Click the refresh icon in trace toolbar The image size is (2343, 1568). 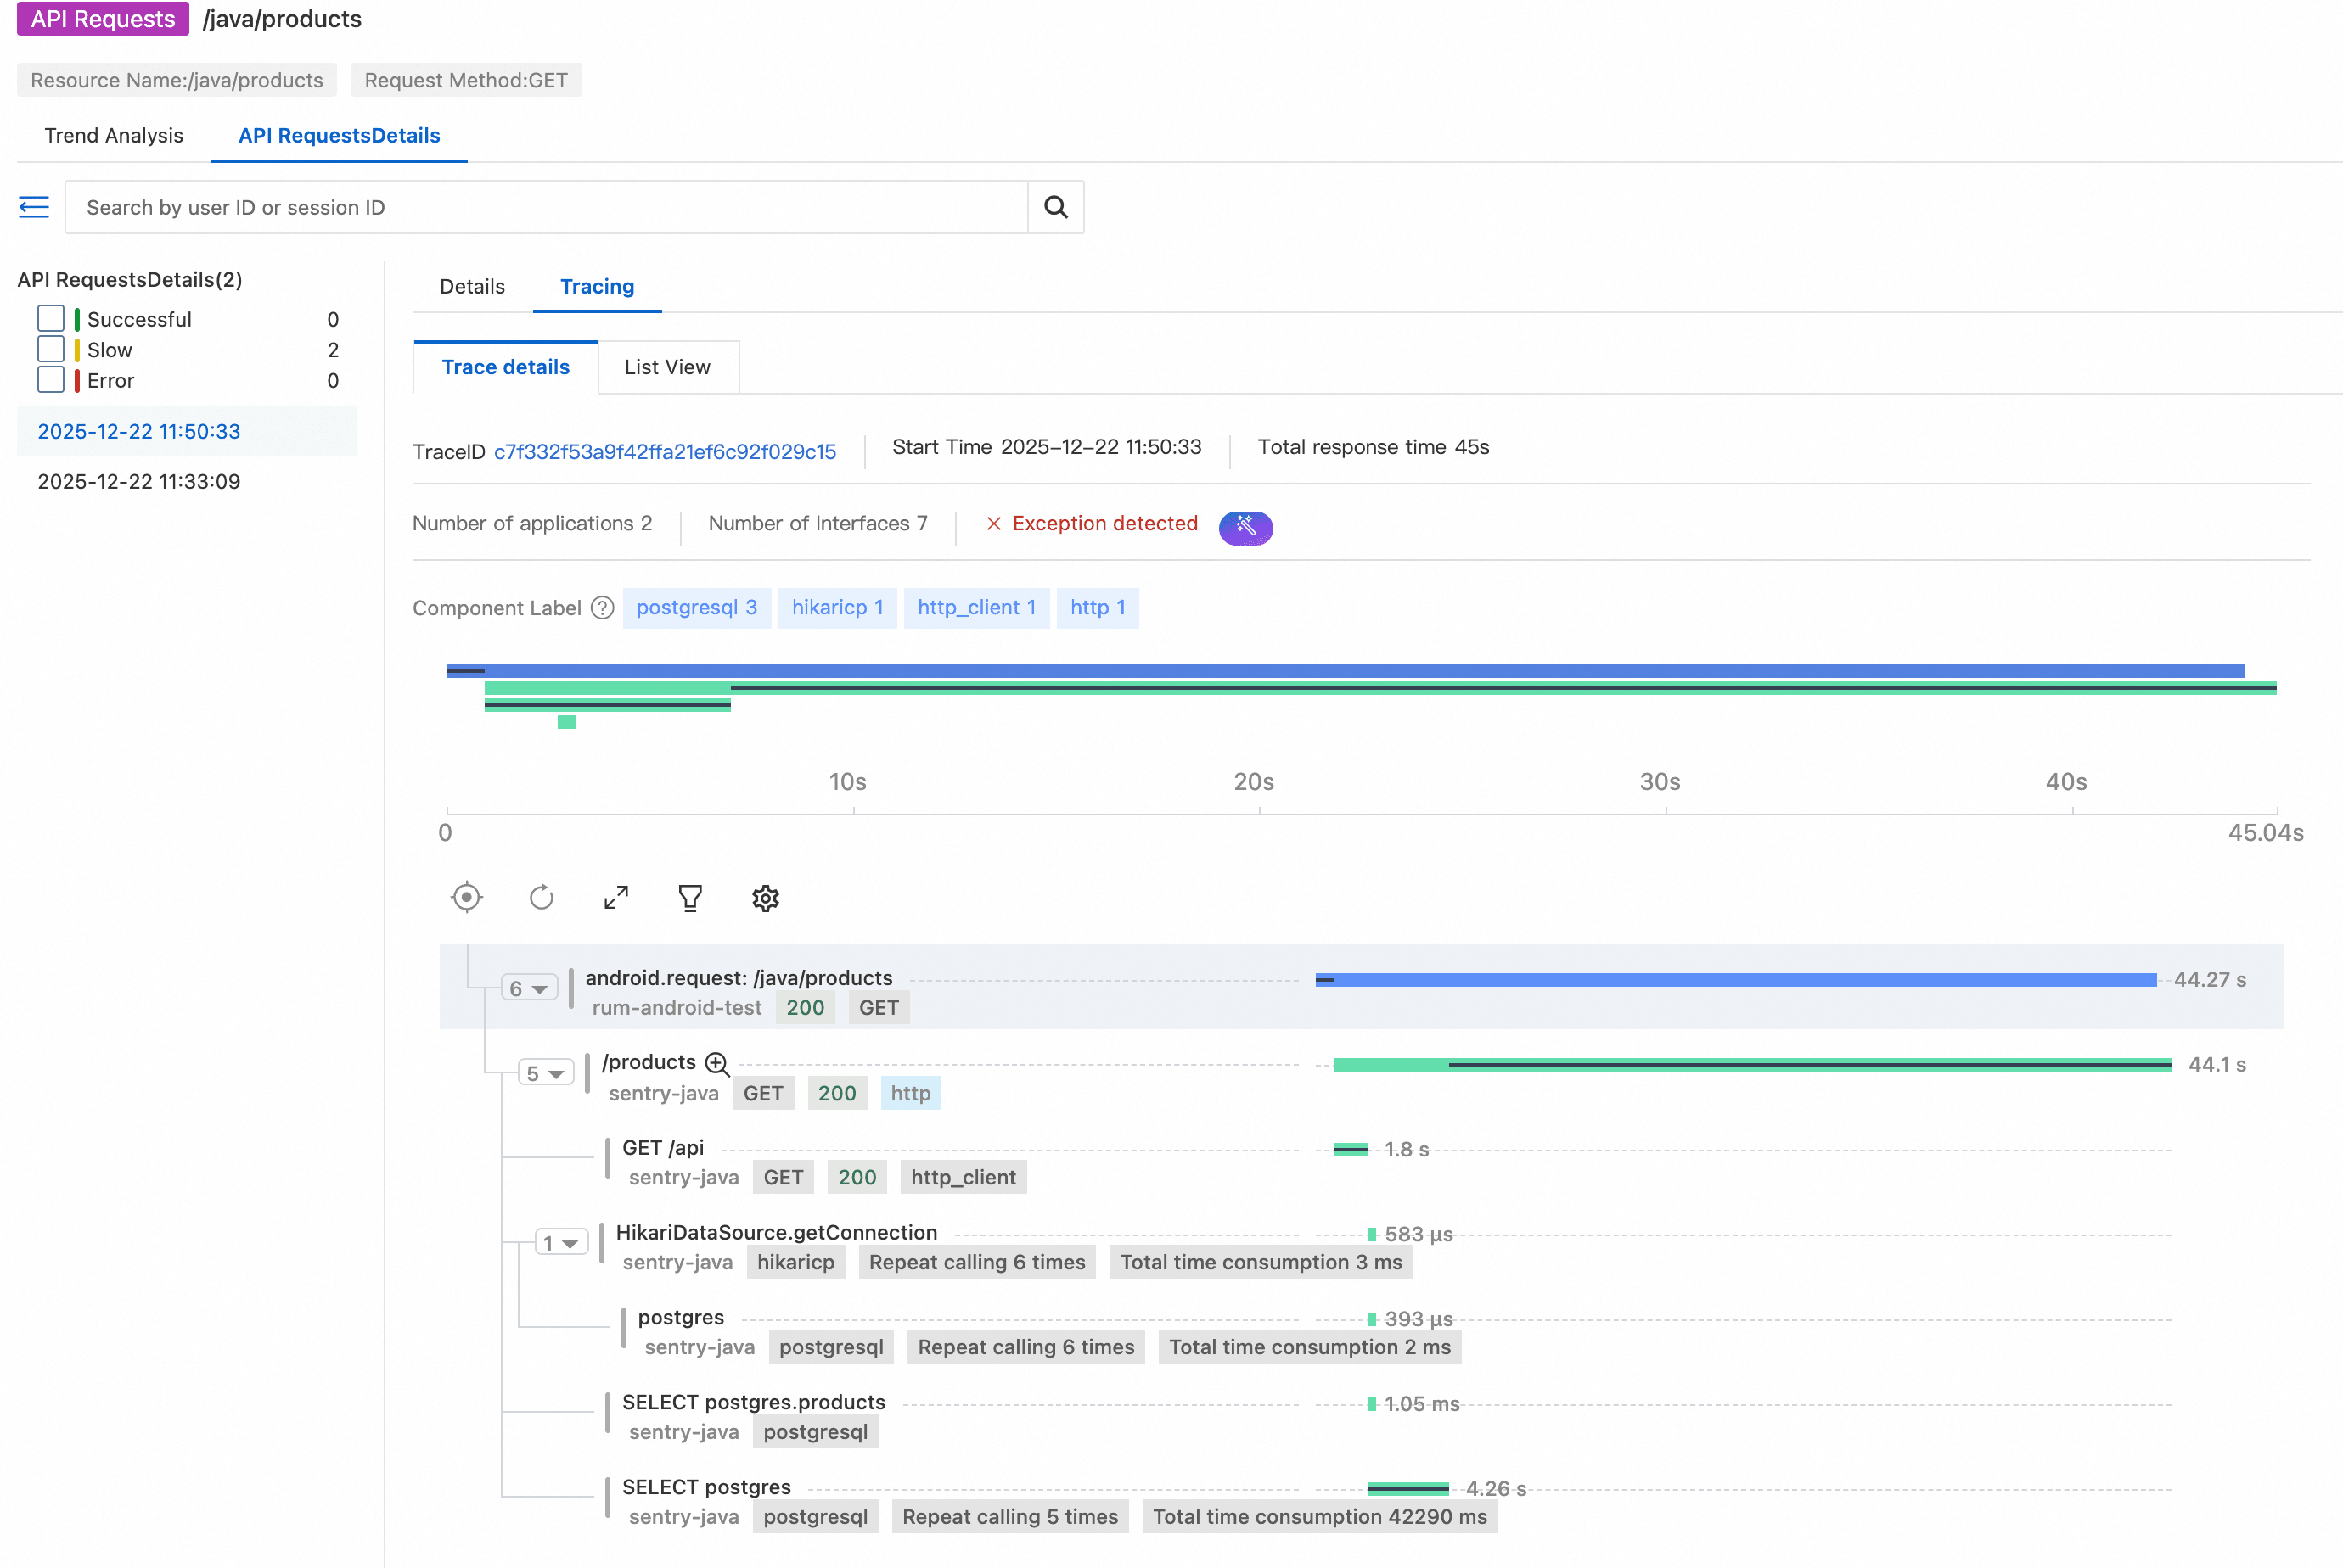(x=542, y=897)
